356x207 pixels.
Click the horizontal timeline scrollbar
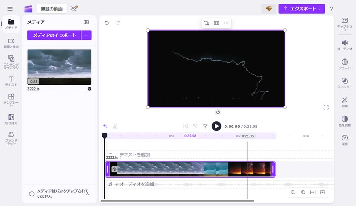click(x=177, y=201)
